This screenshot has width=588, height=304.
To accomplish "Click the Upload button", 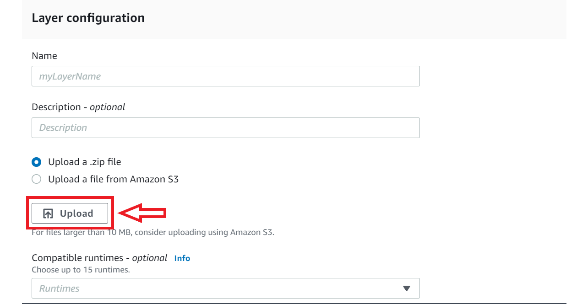I will tap(70, 213).
